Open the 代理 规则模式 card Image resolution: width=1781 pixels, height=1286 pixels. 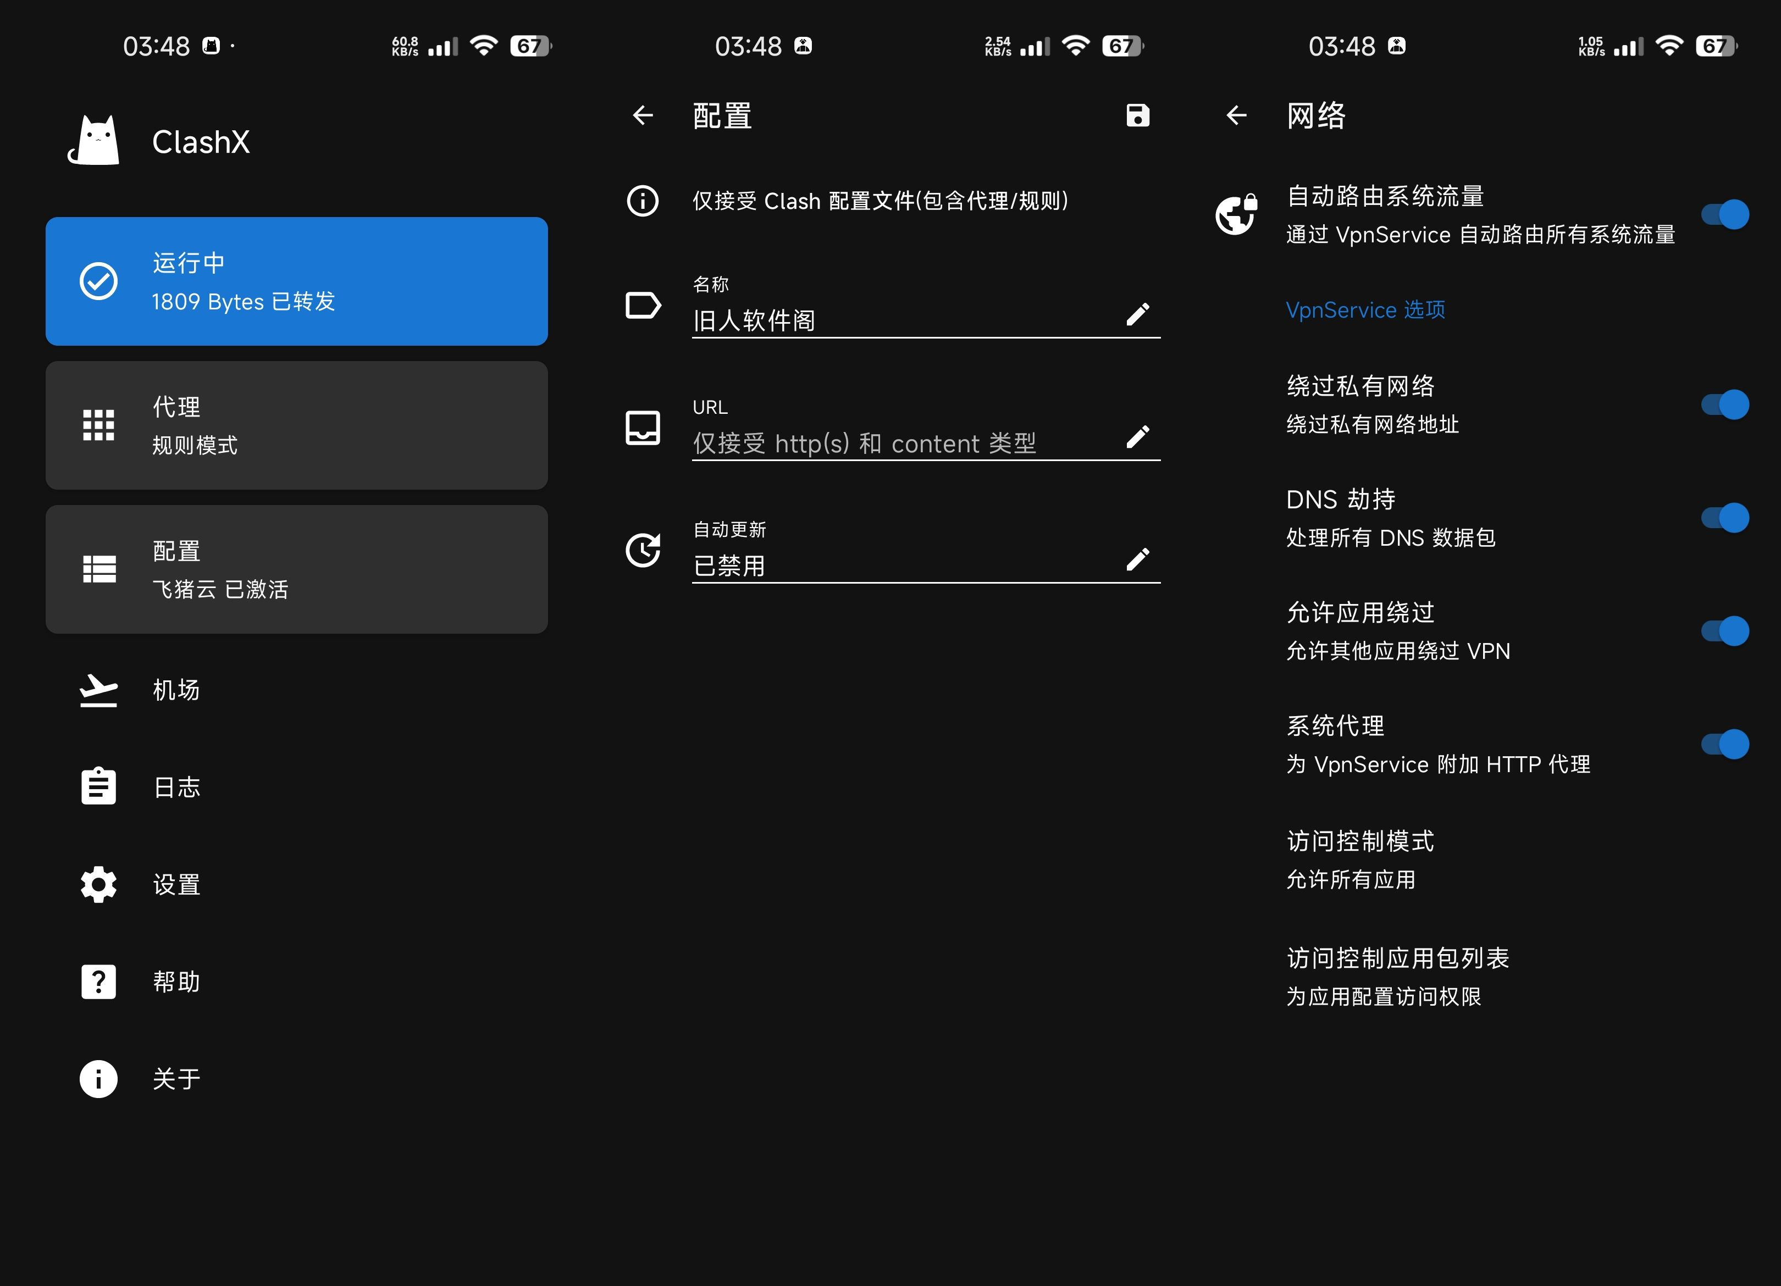pos(297,425)
